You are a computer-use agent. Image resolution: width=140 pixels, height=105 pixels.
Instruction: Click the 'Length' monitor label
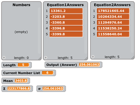[x=9, y=65]
